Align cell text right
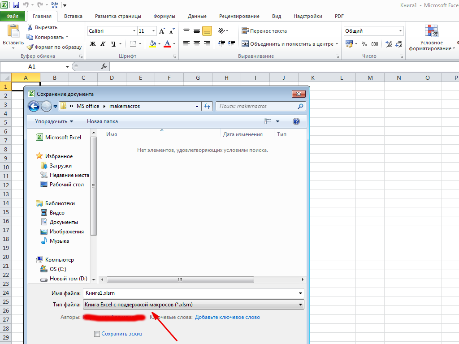Screen dimensions: 459x344 (x=207, y=44)
